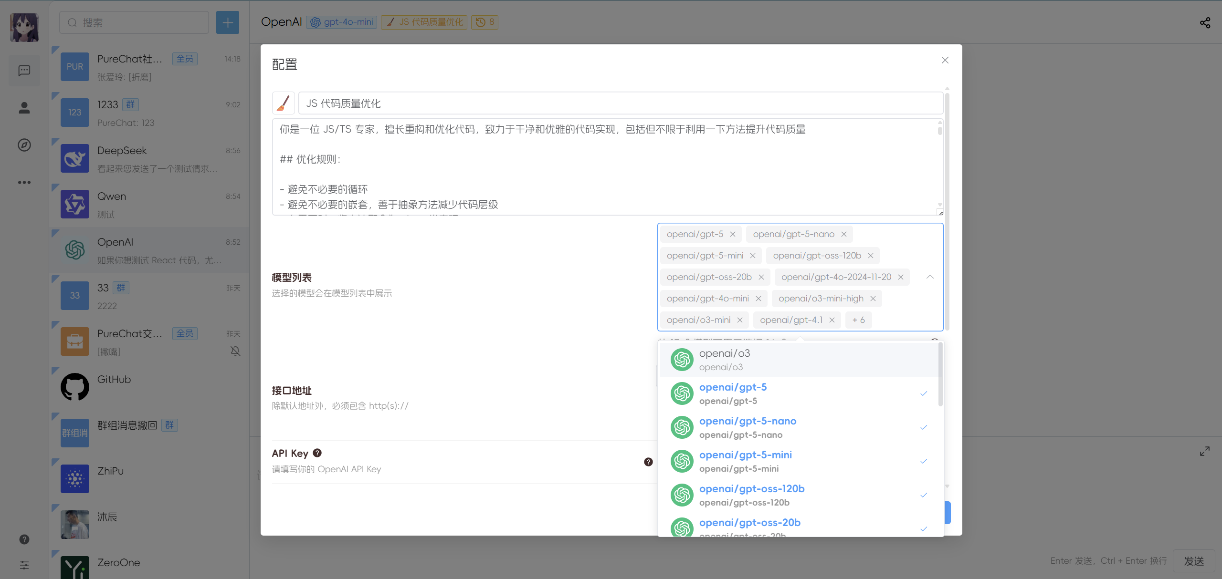Open the settings sliders icon in sidebar

click(24, 565)
